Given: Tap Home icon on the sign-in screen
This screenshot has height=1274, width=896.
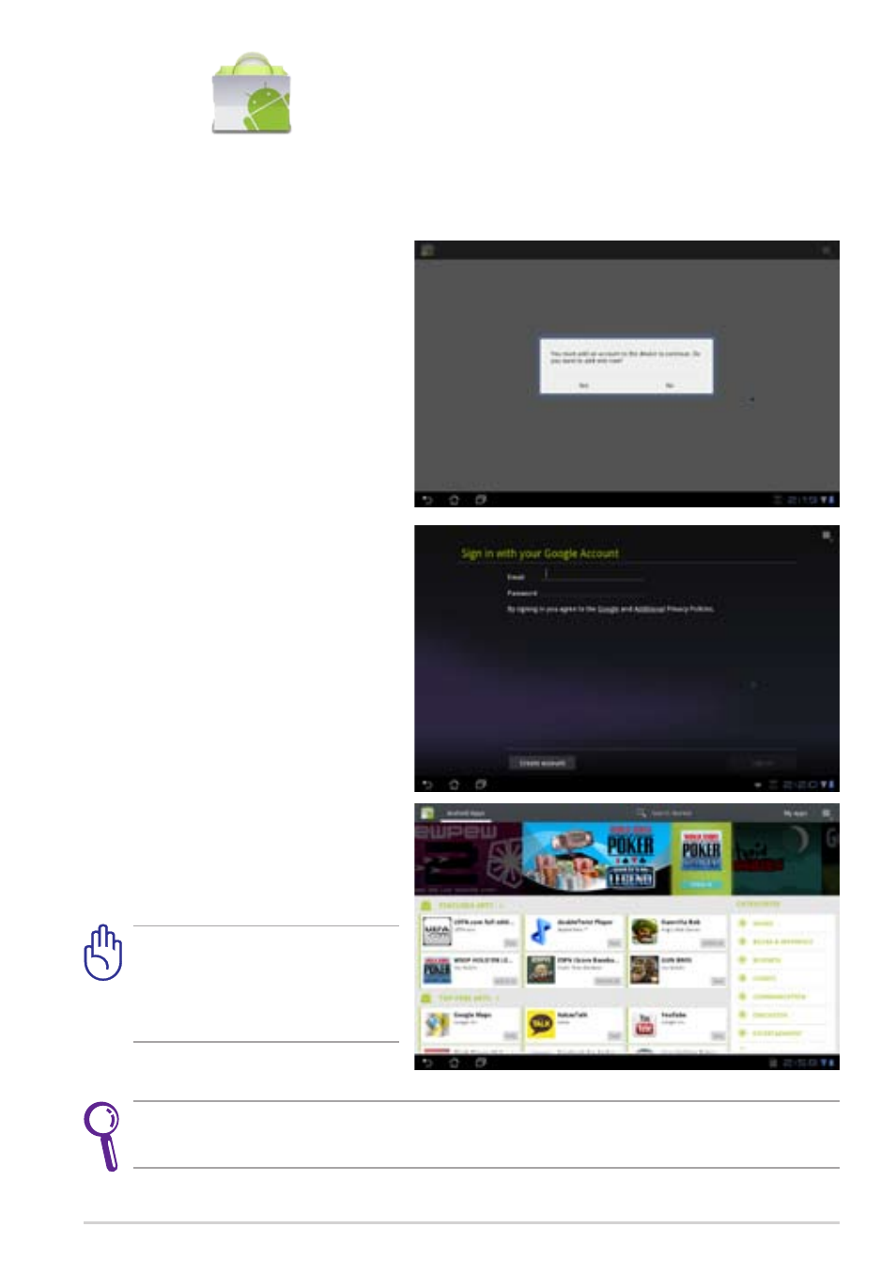Looking at the screenshot, I should pos(454,785).
